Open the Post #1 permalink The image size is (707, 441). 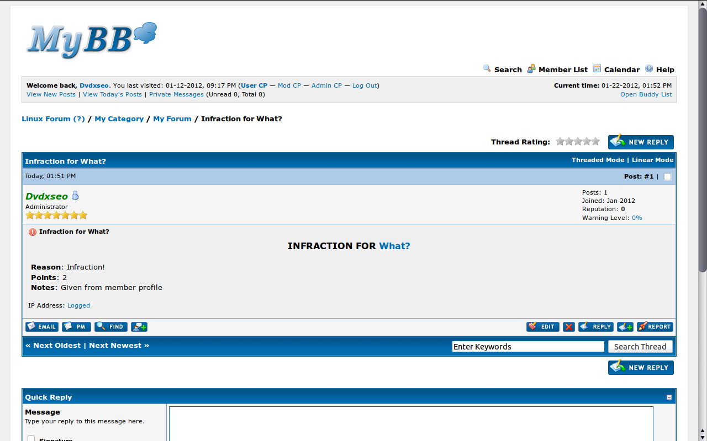coord(648,176)
